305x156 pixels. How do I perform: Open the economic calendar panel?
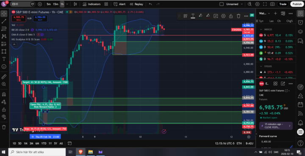(x=300, y=105)
